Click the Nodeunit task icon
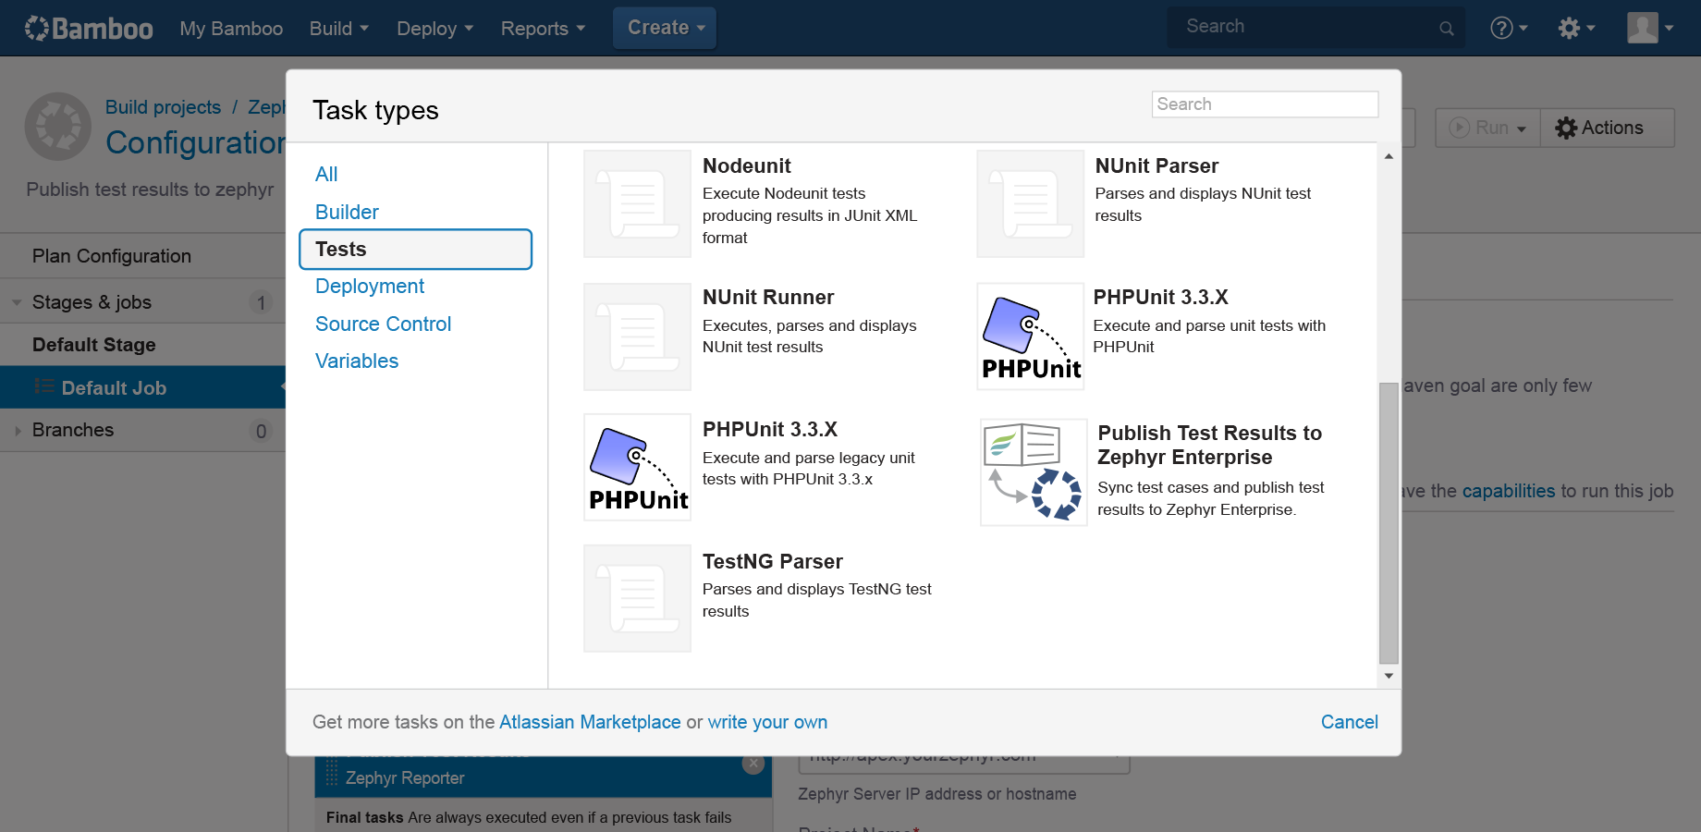Viewport: 1701px width, 832px height. [637, 203]
